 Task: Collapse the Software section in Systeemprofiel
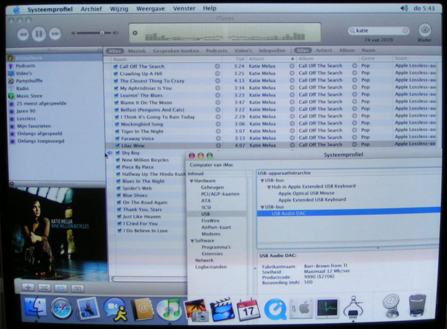pos(192,241)
